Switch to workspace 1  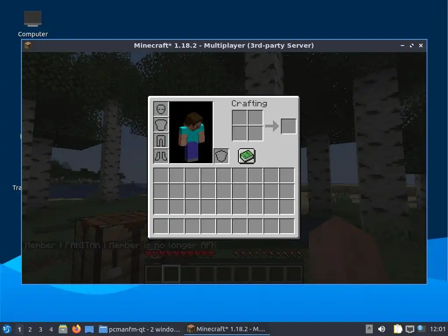pyautogui.click(x=19, y=329)
